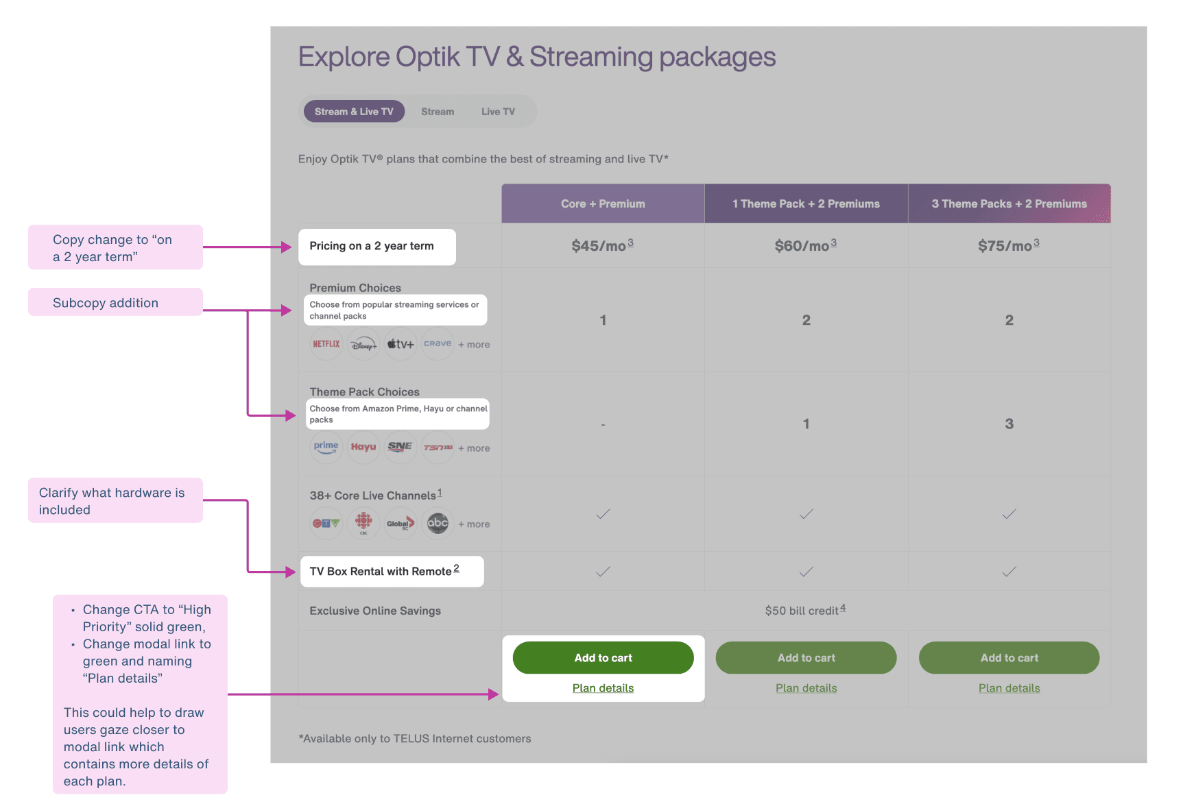Click Core Live Channels checkmark for 3 Theme Packs
Screen dimensions: 1196x806
(x=1009, y=513)
